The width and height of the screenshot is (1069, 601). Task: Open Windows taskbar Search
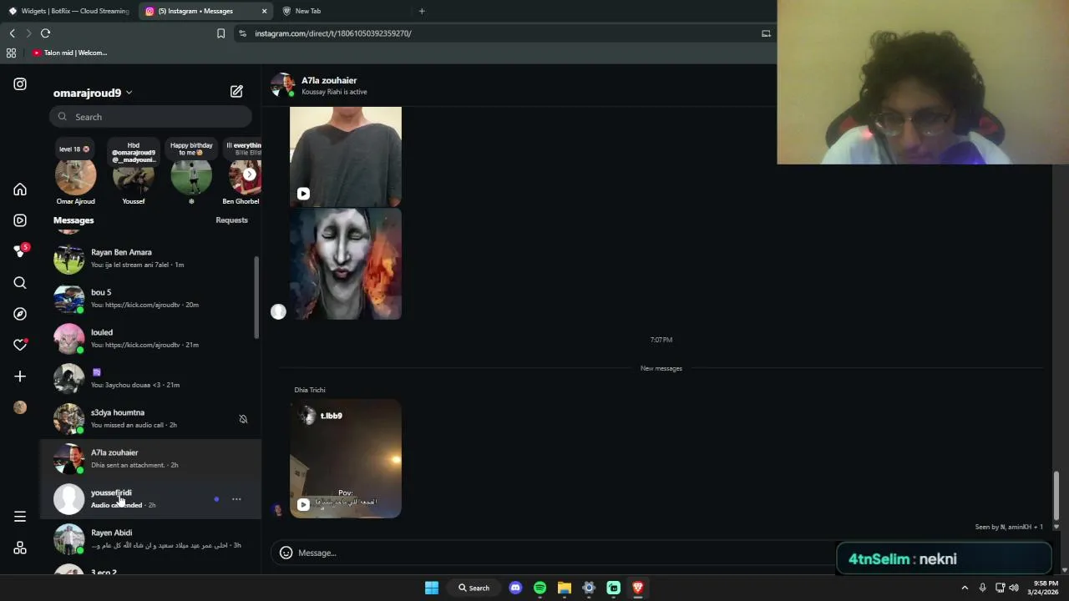[x=473, y=588]
